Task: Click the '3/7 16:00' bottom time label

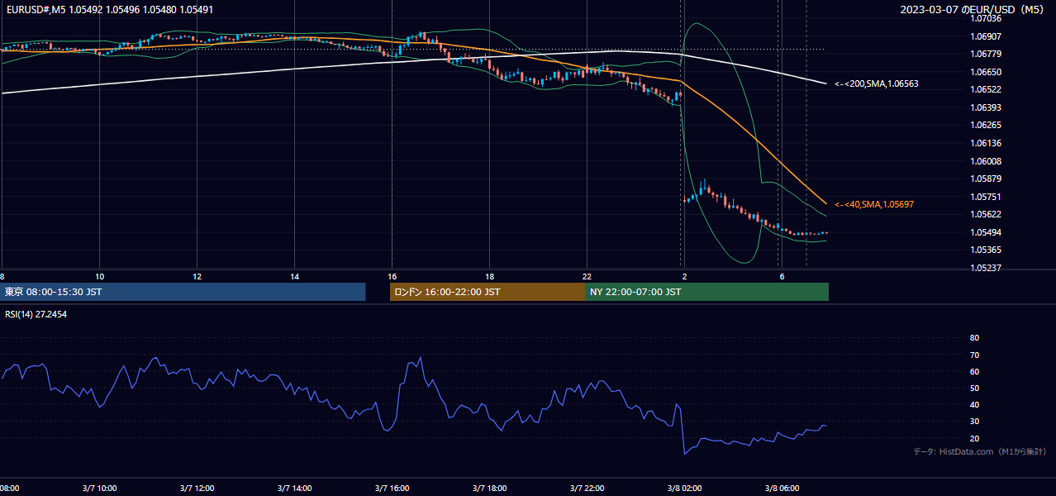Action: (392, 489)
